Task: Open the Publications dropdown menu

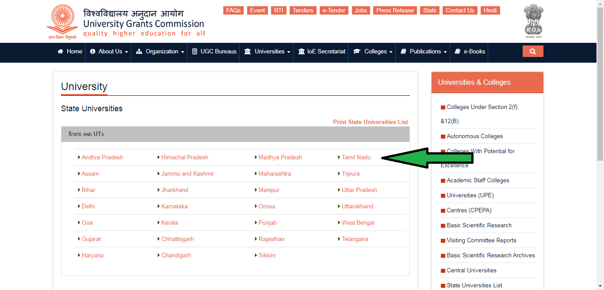Action: tap(424, 52)
